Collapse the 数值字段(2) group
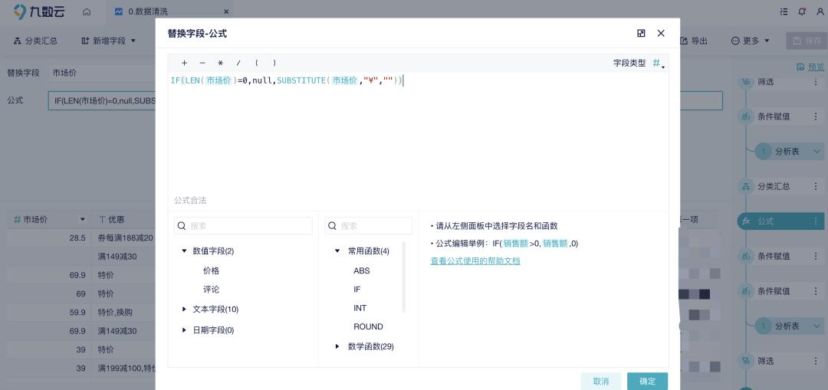828x390 pixels. pos(184,251)
